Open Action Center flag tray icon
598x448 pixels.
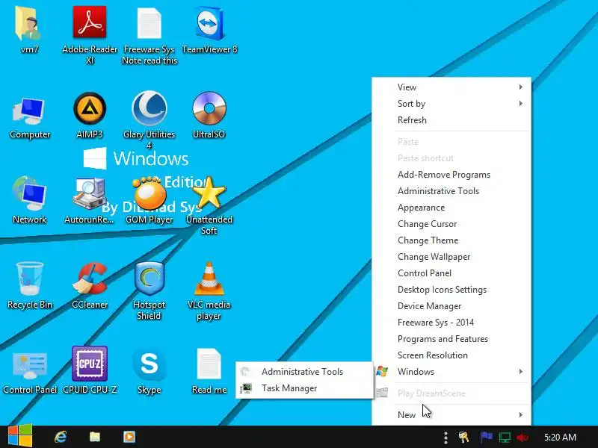click(487, 437)
